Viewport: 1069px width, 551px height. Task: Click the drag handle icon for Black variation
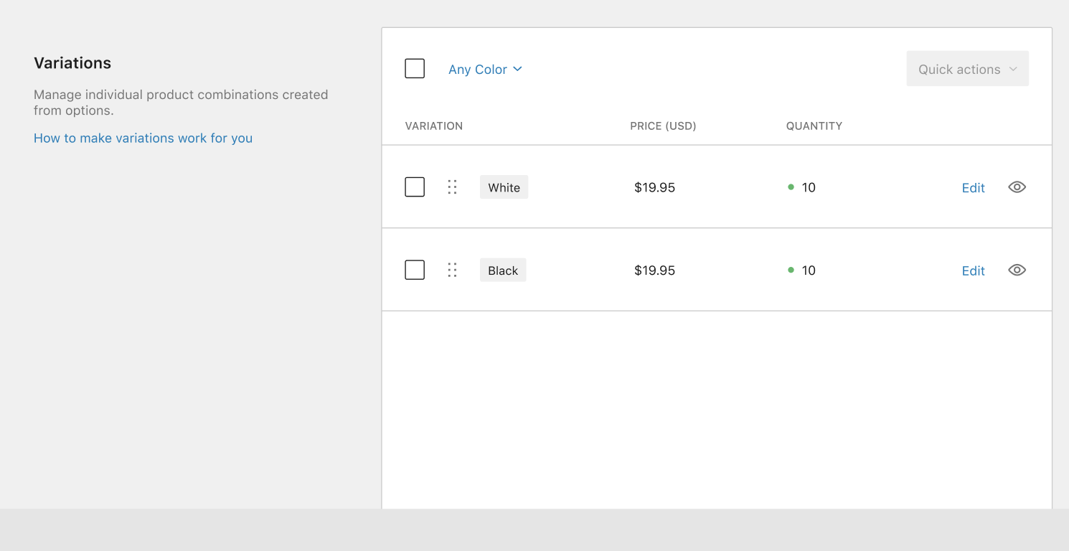tap(452, 270)
